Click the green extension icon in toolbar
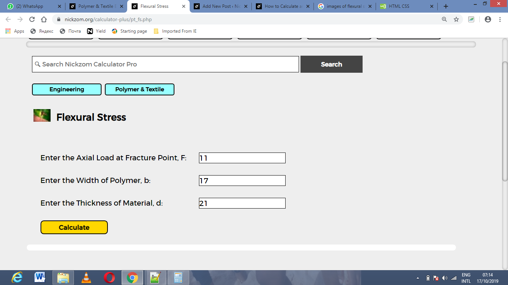 point(471,19)
